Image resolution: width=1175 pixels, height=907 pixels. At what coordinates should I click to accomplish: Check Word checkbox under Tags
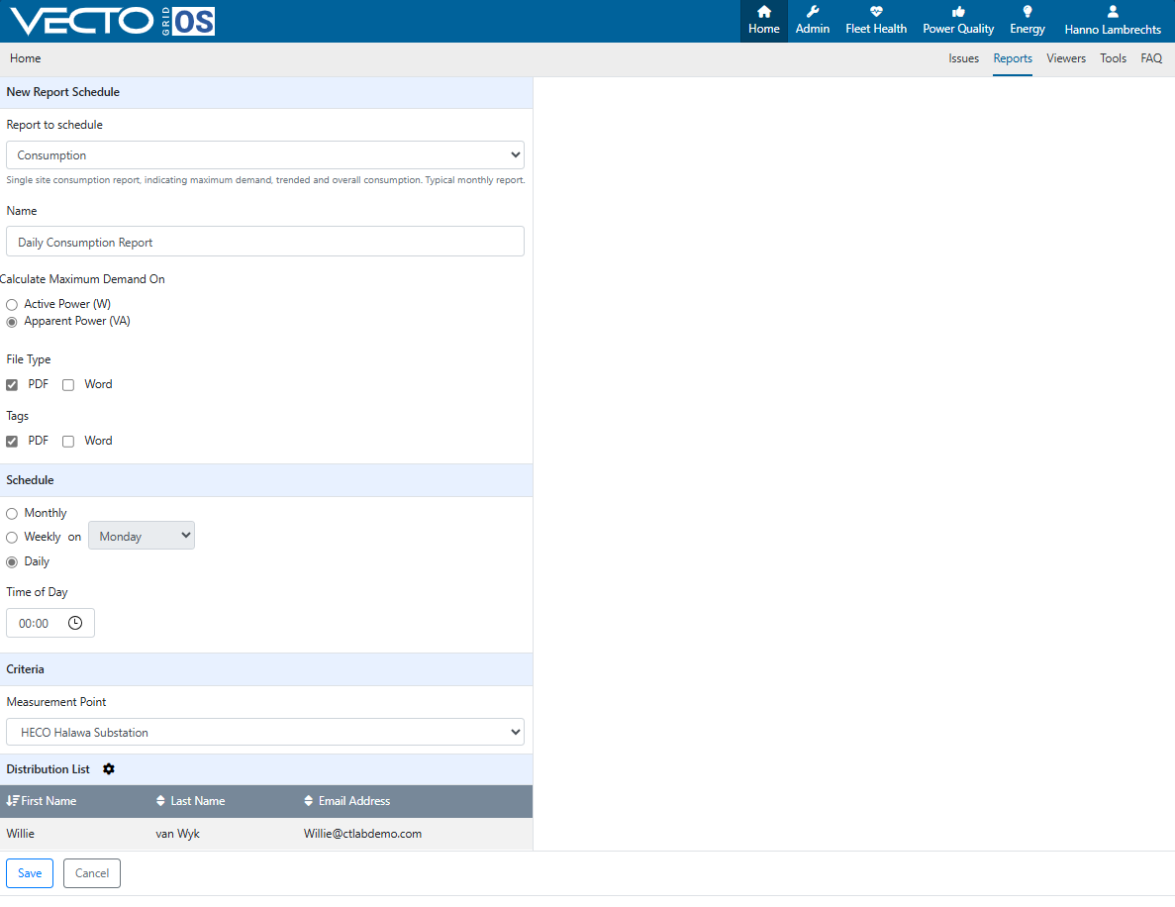[x=68, y=442]
